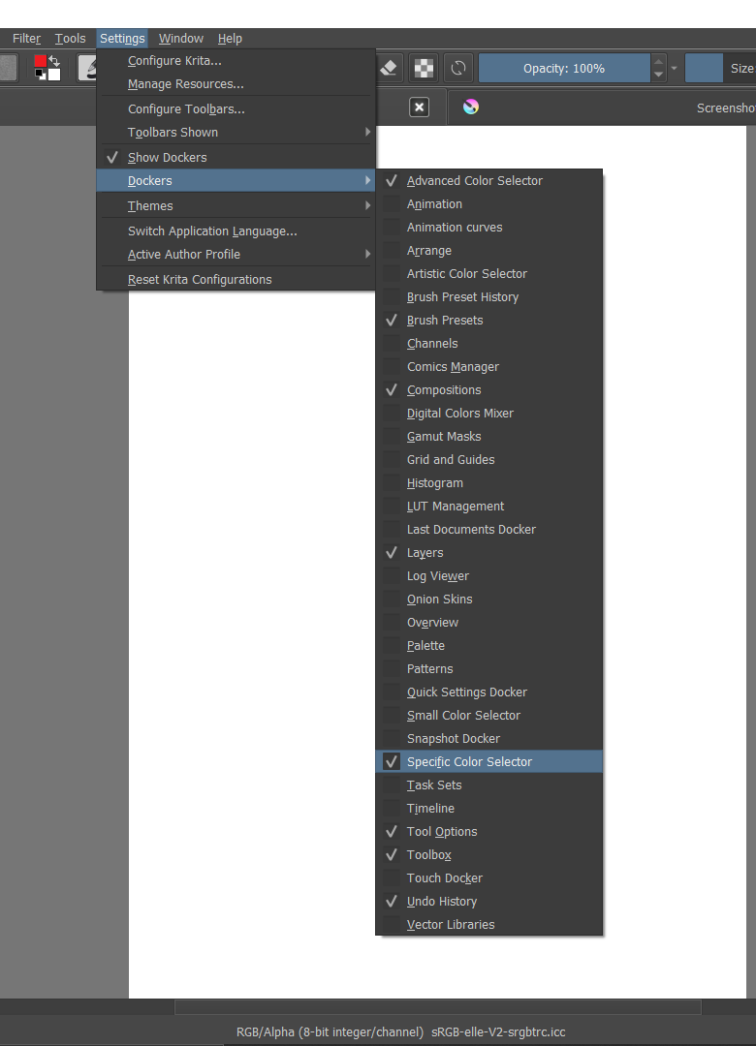Viewport: 756px width, 1046px height.
Task: Expand the Toolbars Shown submenu
Action: [236, 132]
